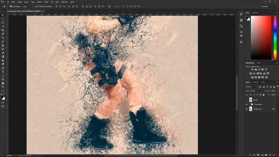Expand the group folder in Layers panel
279x157 pixels.
(249, 105)
